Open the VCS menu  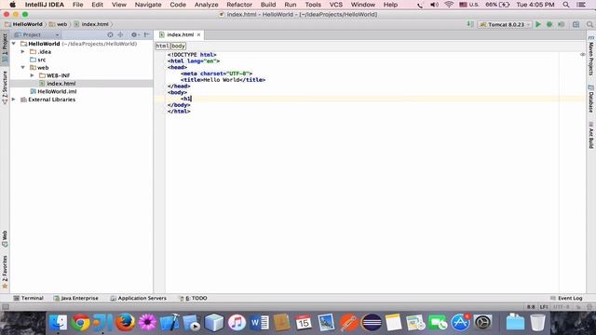pos(335,5)
